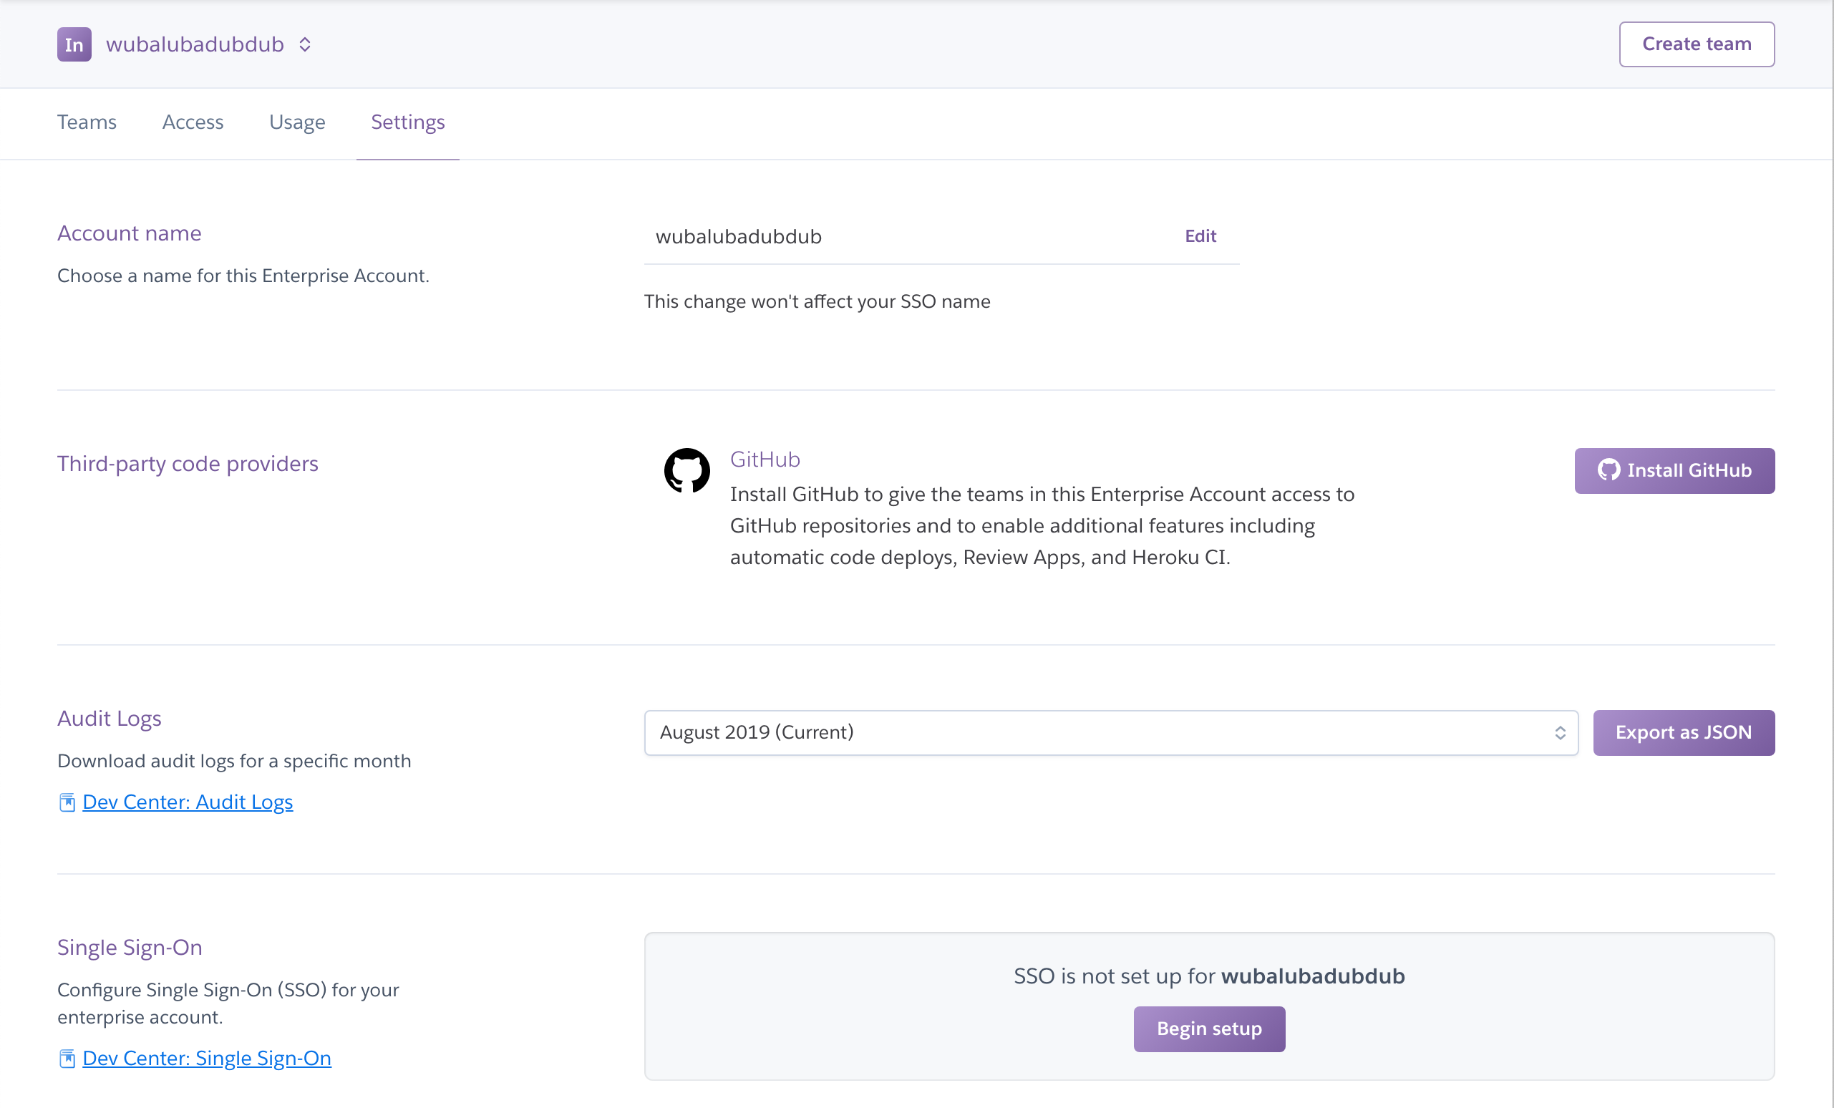This screenshot has height=1108, width=1834.
Task: Click the enterprise account switcher chevron
Action: pos(300,44)
